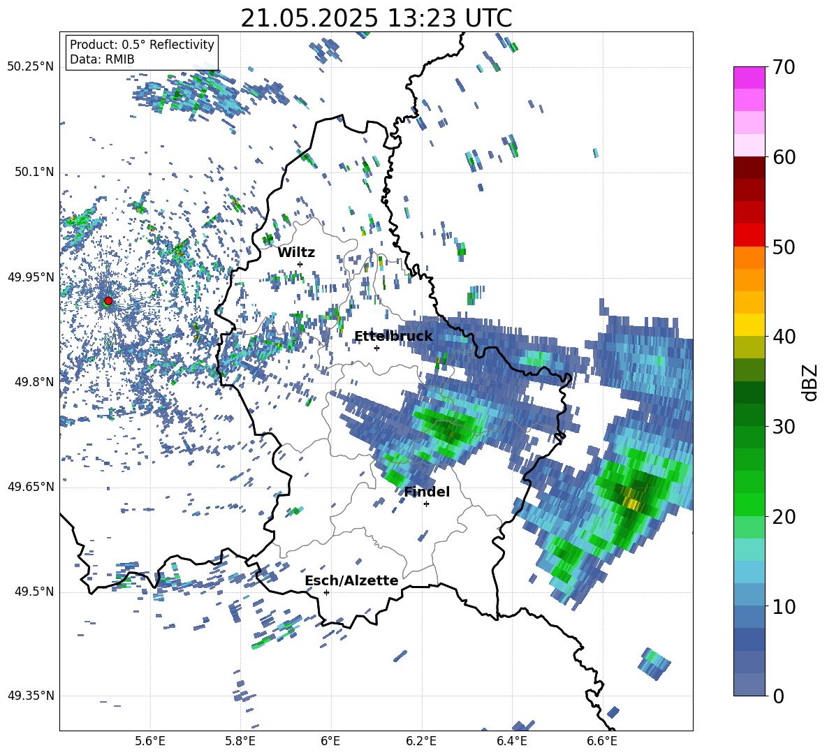
Task: Click the colorbar tick label 60
Action: [x=784, y=157]
